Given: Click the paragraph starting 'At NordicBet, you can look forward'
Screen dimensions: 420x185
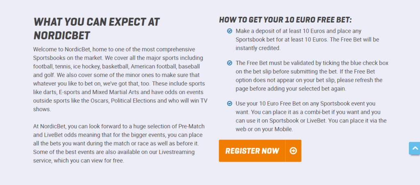Looking at the screenshot, I should coord(119,143).
